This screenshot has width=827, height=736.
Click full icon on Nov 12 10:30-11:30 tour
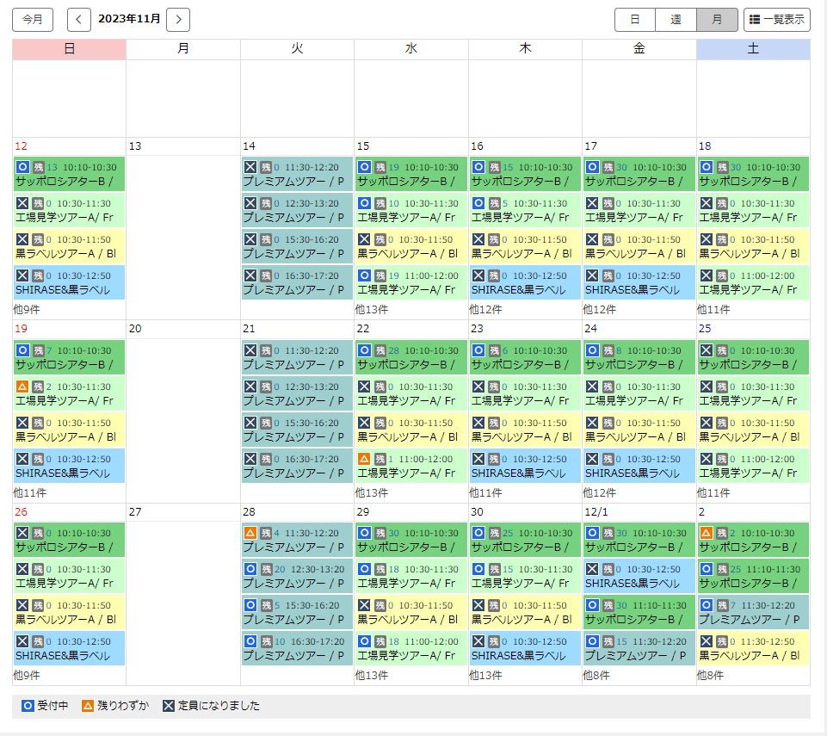click(x=22, y=203)
